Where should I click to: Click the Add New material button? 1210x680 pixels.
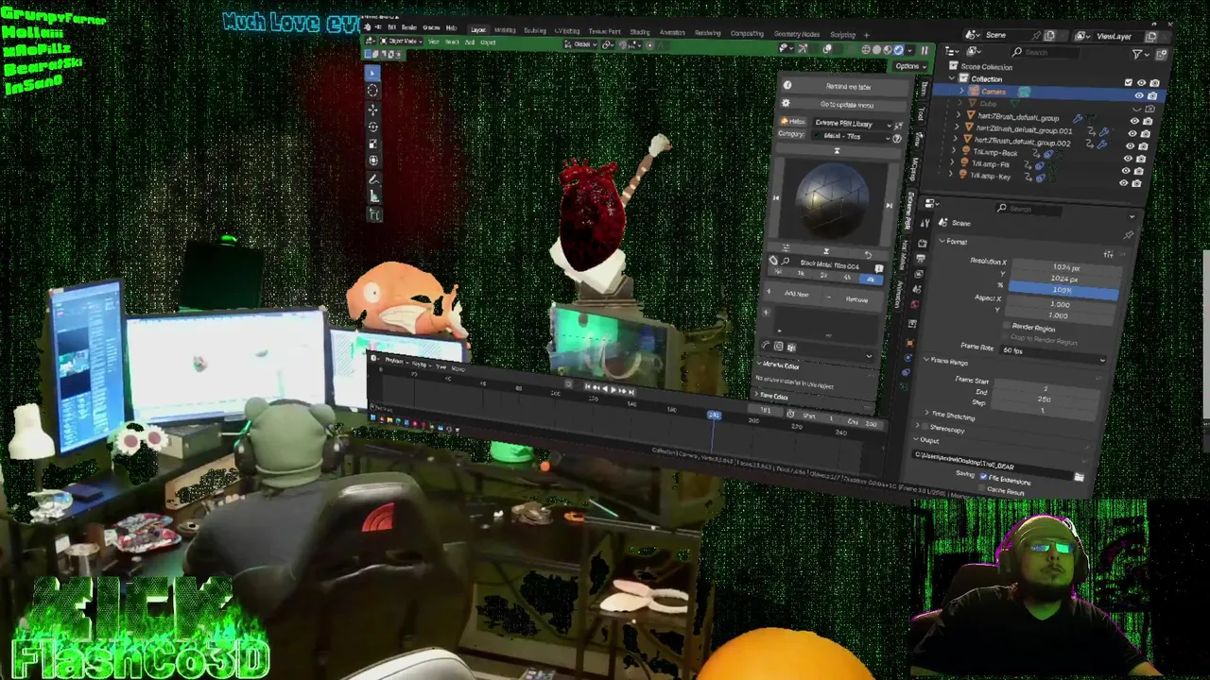(x=796, y=294)
